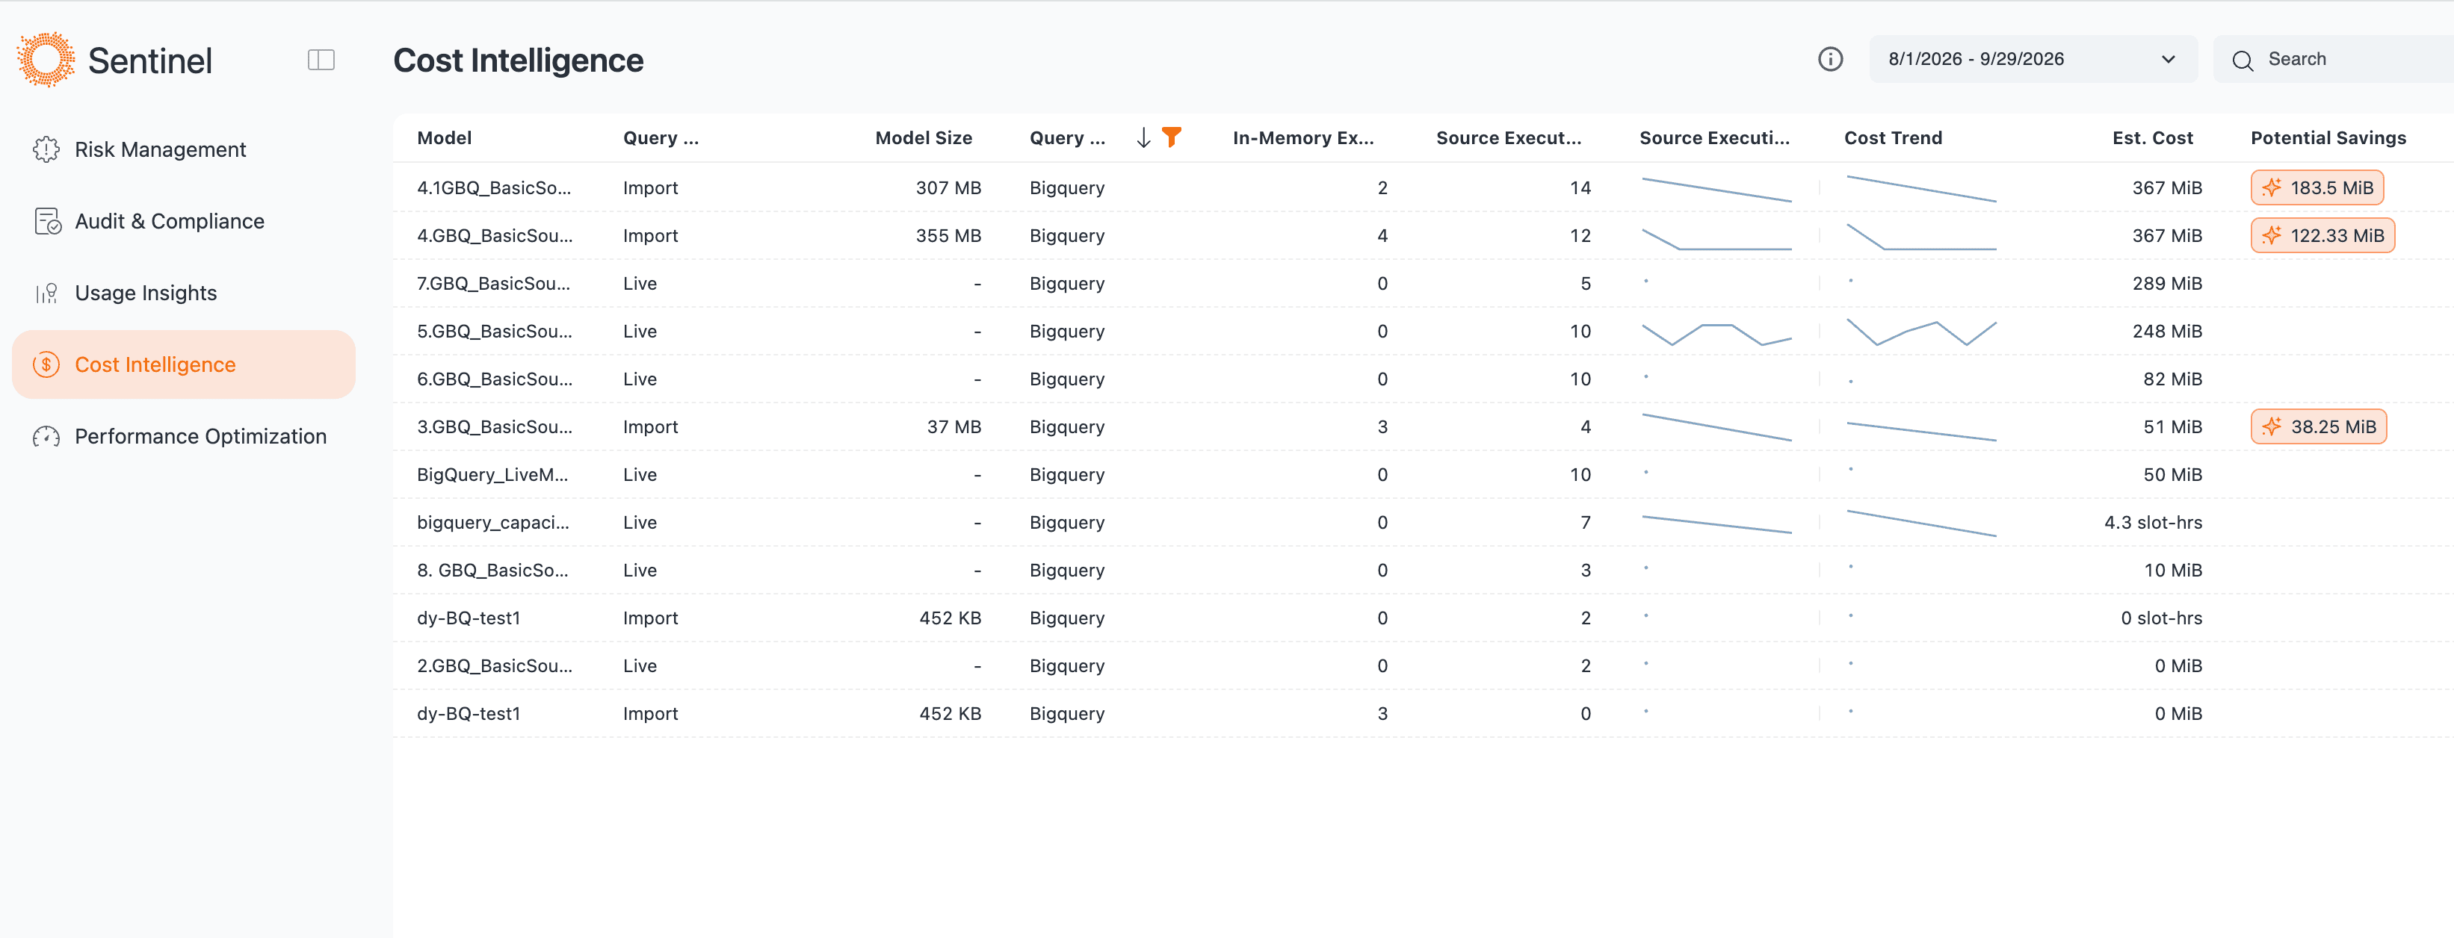Screen dimensions: 2454x938
Task: Click source execution sparkline for 4.GBQ_BasicSou...
Action: coord(1716,238)
